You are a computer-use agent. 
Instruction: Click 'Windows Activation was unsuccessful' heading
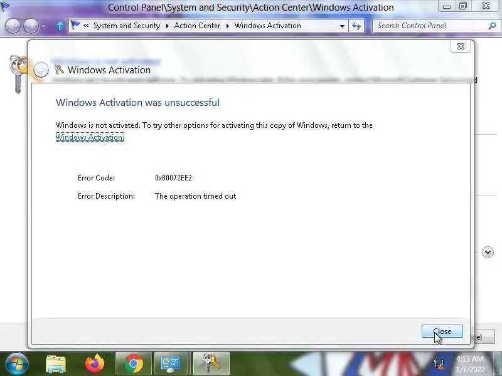pyautogui.click(x=137, y=103)
